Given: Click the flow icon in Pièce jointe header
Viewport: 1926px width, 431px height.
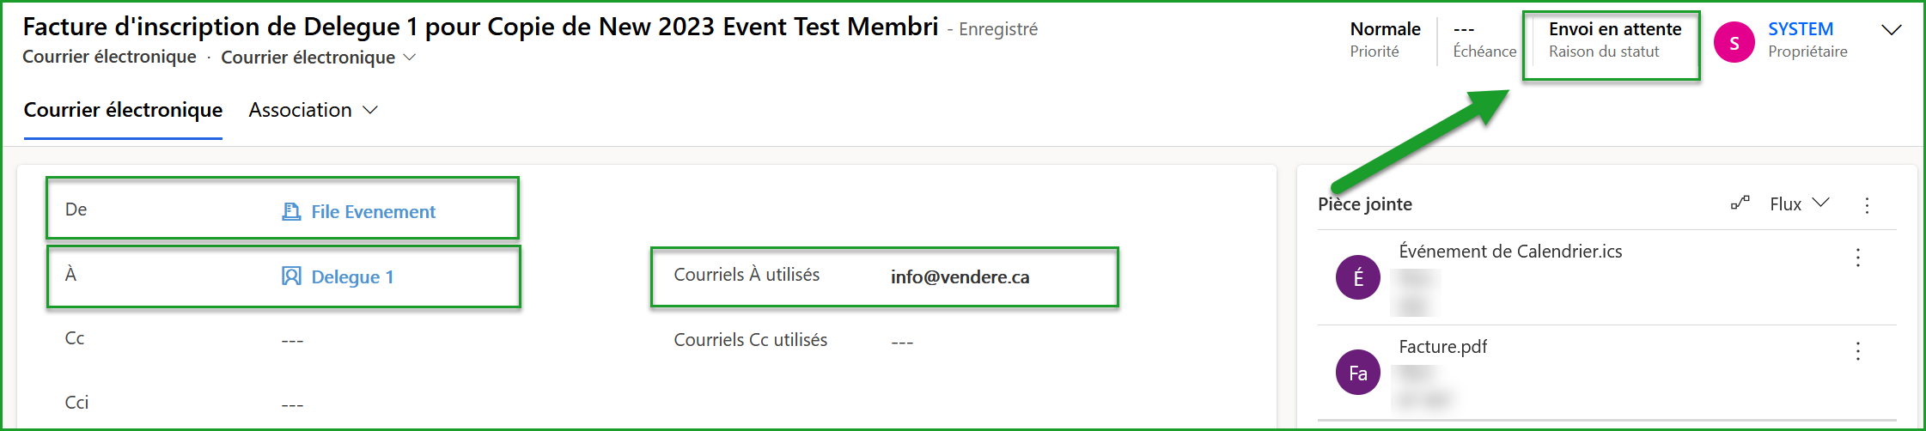Looking at the screenshot, I should click(1740, 203).
